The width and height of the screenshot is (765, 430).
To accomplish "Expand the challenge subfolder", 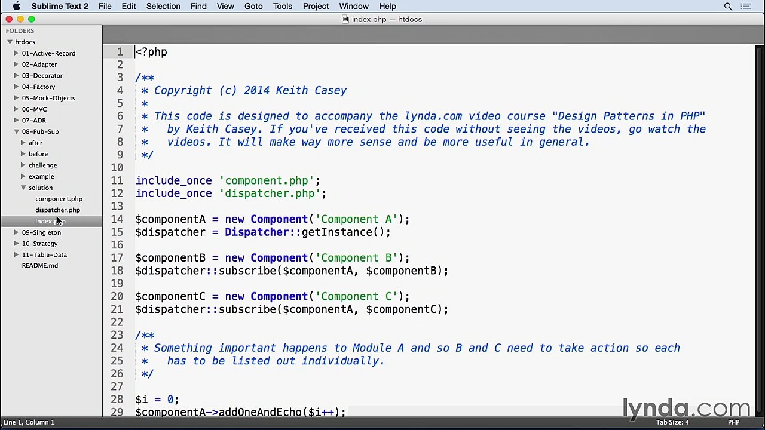I will [x=23, y=165].
